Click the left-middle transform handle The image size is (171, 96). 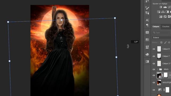(10, 61)
